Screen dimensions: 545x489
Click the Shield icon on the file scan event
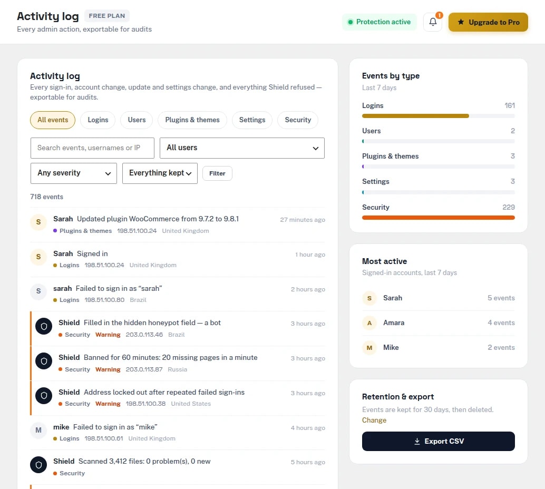click(38, 465)
